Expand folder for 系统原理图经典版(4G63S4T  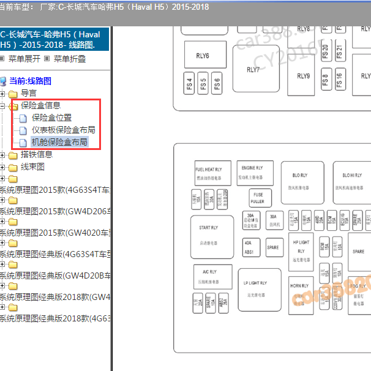2,243
